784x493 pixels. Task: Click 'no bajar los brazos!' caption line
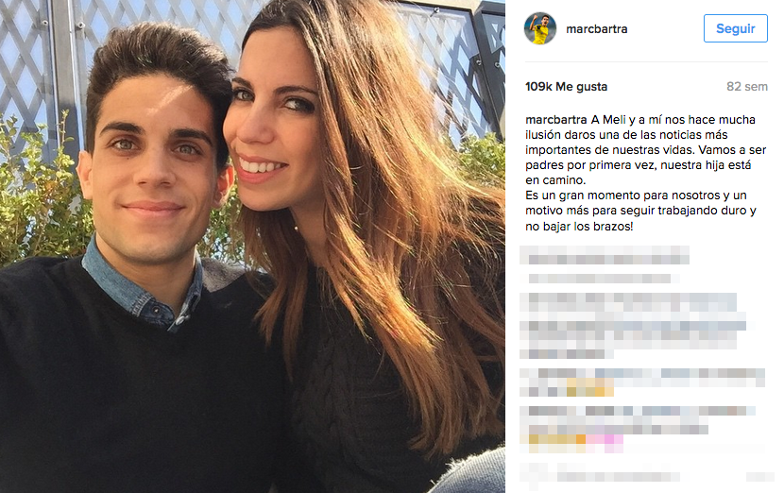point(579,227)
